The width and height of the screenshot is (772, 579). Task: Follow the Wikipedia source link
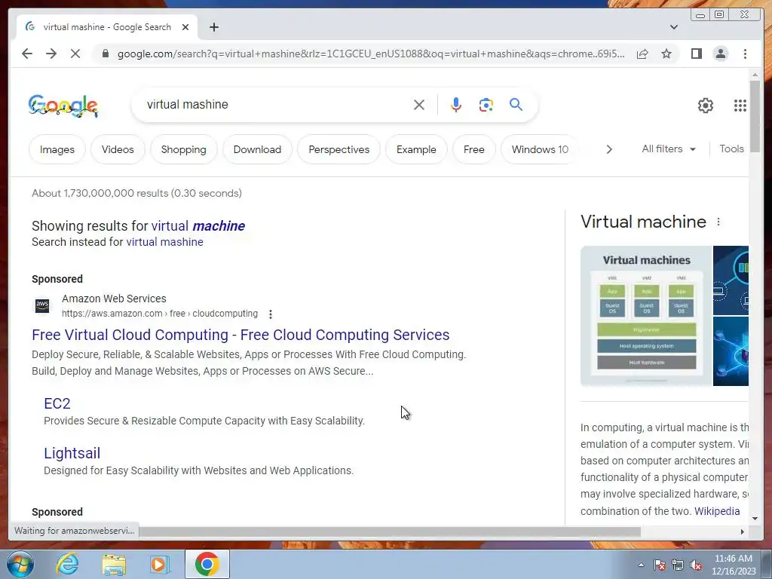point(717,511)
